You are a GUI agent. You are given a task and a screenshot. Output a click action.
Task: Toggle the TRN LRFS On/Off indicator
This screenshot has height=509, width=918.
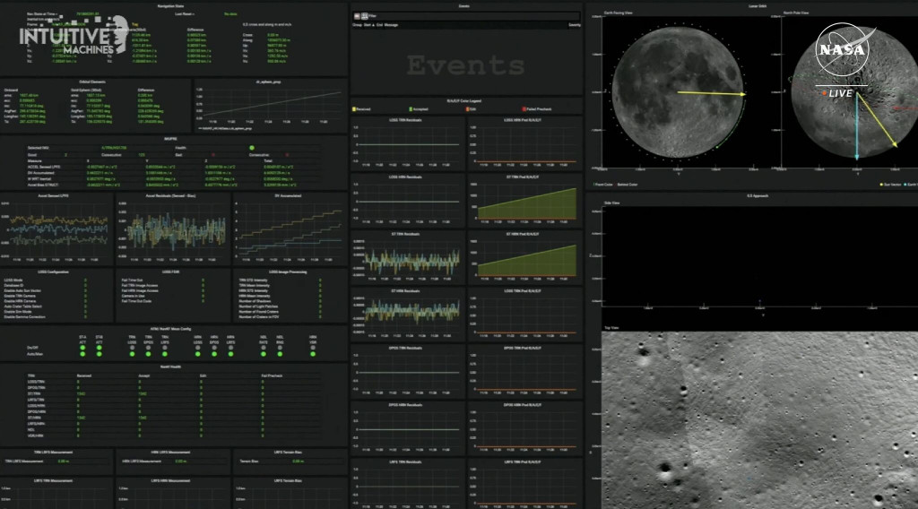(165, 348)
